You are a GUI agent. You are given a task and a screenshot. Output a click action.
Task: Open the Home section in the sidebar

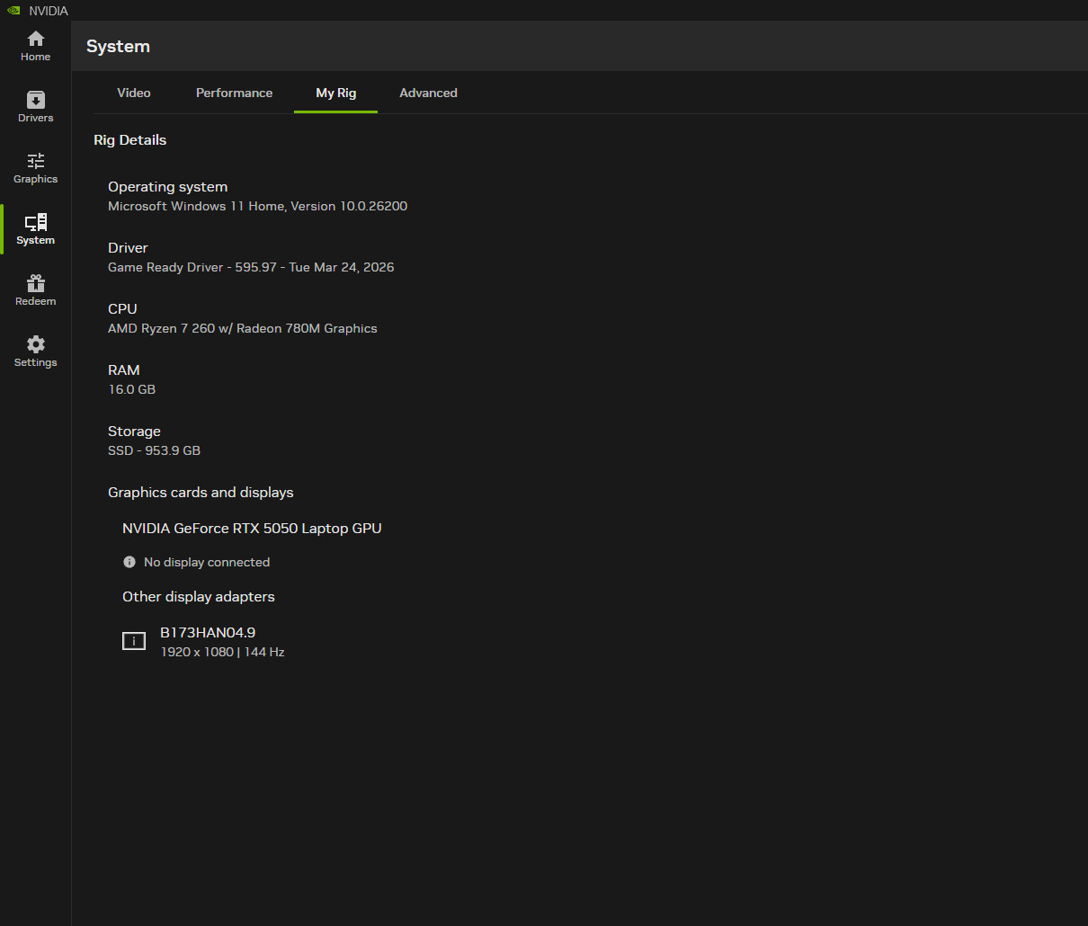tap(36, 46)
